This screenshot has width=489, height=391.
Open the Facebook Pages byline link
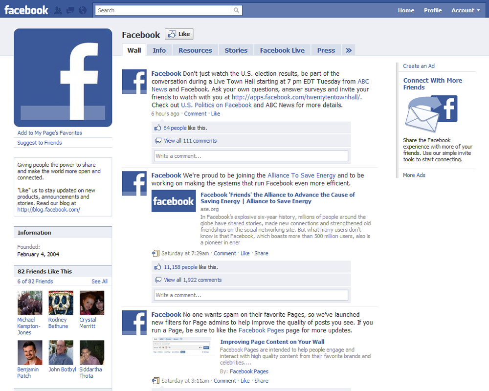(x=249, y=371)
